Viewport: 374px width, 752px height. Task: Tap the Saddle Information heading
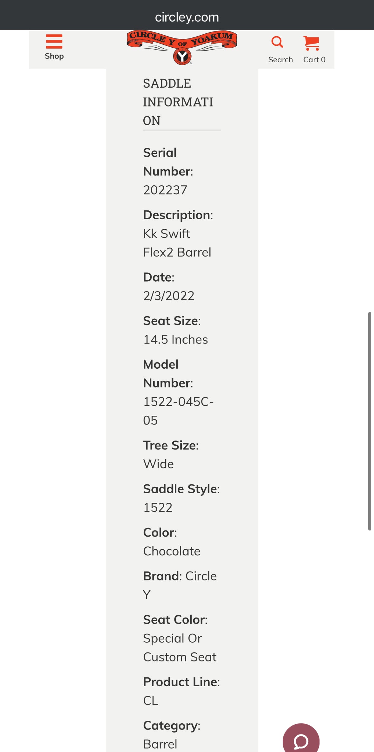(178, 102)
